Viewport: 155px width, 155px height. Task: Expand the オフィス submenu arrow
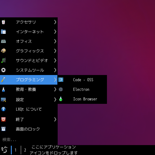[x=55, y=41]
